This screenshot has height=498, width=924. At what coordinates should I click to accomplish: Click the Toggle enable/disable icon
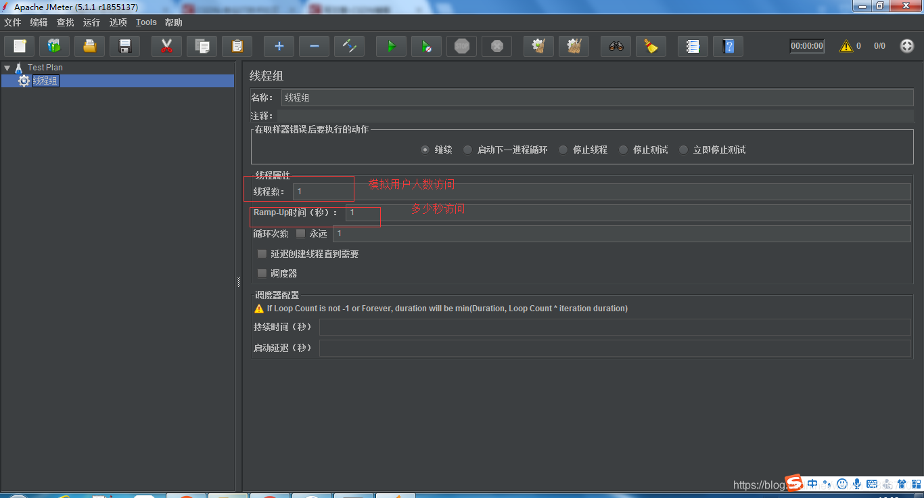(349, 46)
